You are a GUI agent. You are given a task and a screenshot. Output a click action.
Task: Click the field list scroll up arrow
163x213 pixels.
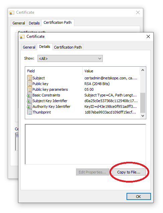click(x=143, y=70)
